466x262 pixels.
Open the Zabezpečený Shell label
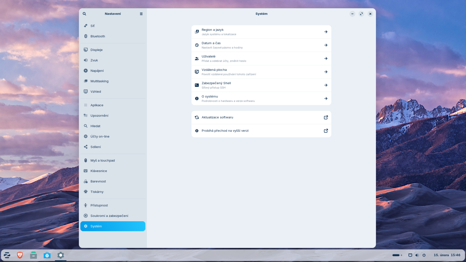pos(216,83)
